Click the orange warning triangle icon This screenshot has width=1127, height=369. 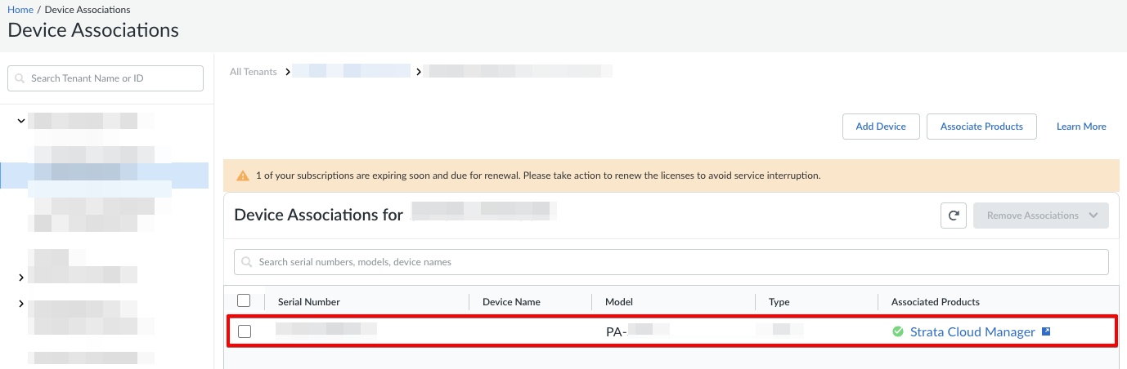(243, 176)
